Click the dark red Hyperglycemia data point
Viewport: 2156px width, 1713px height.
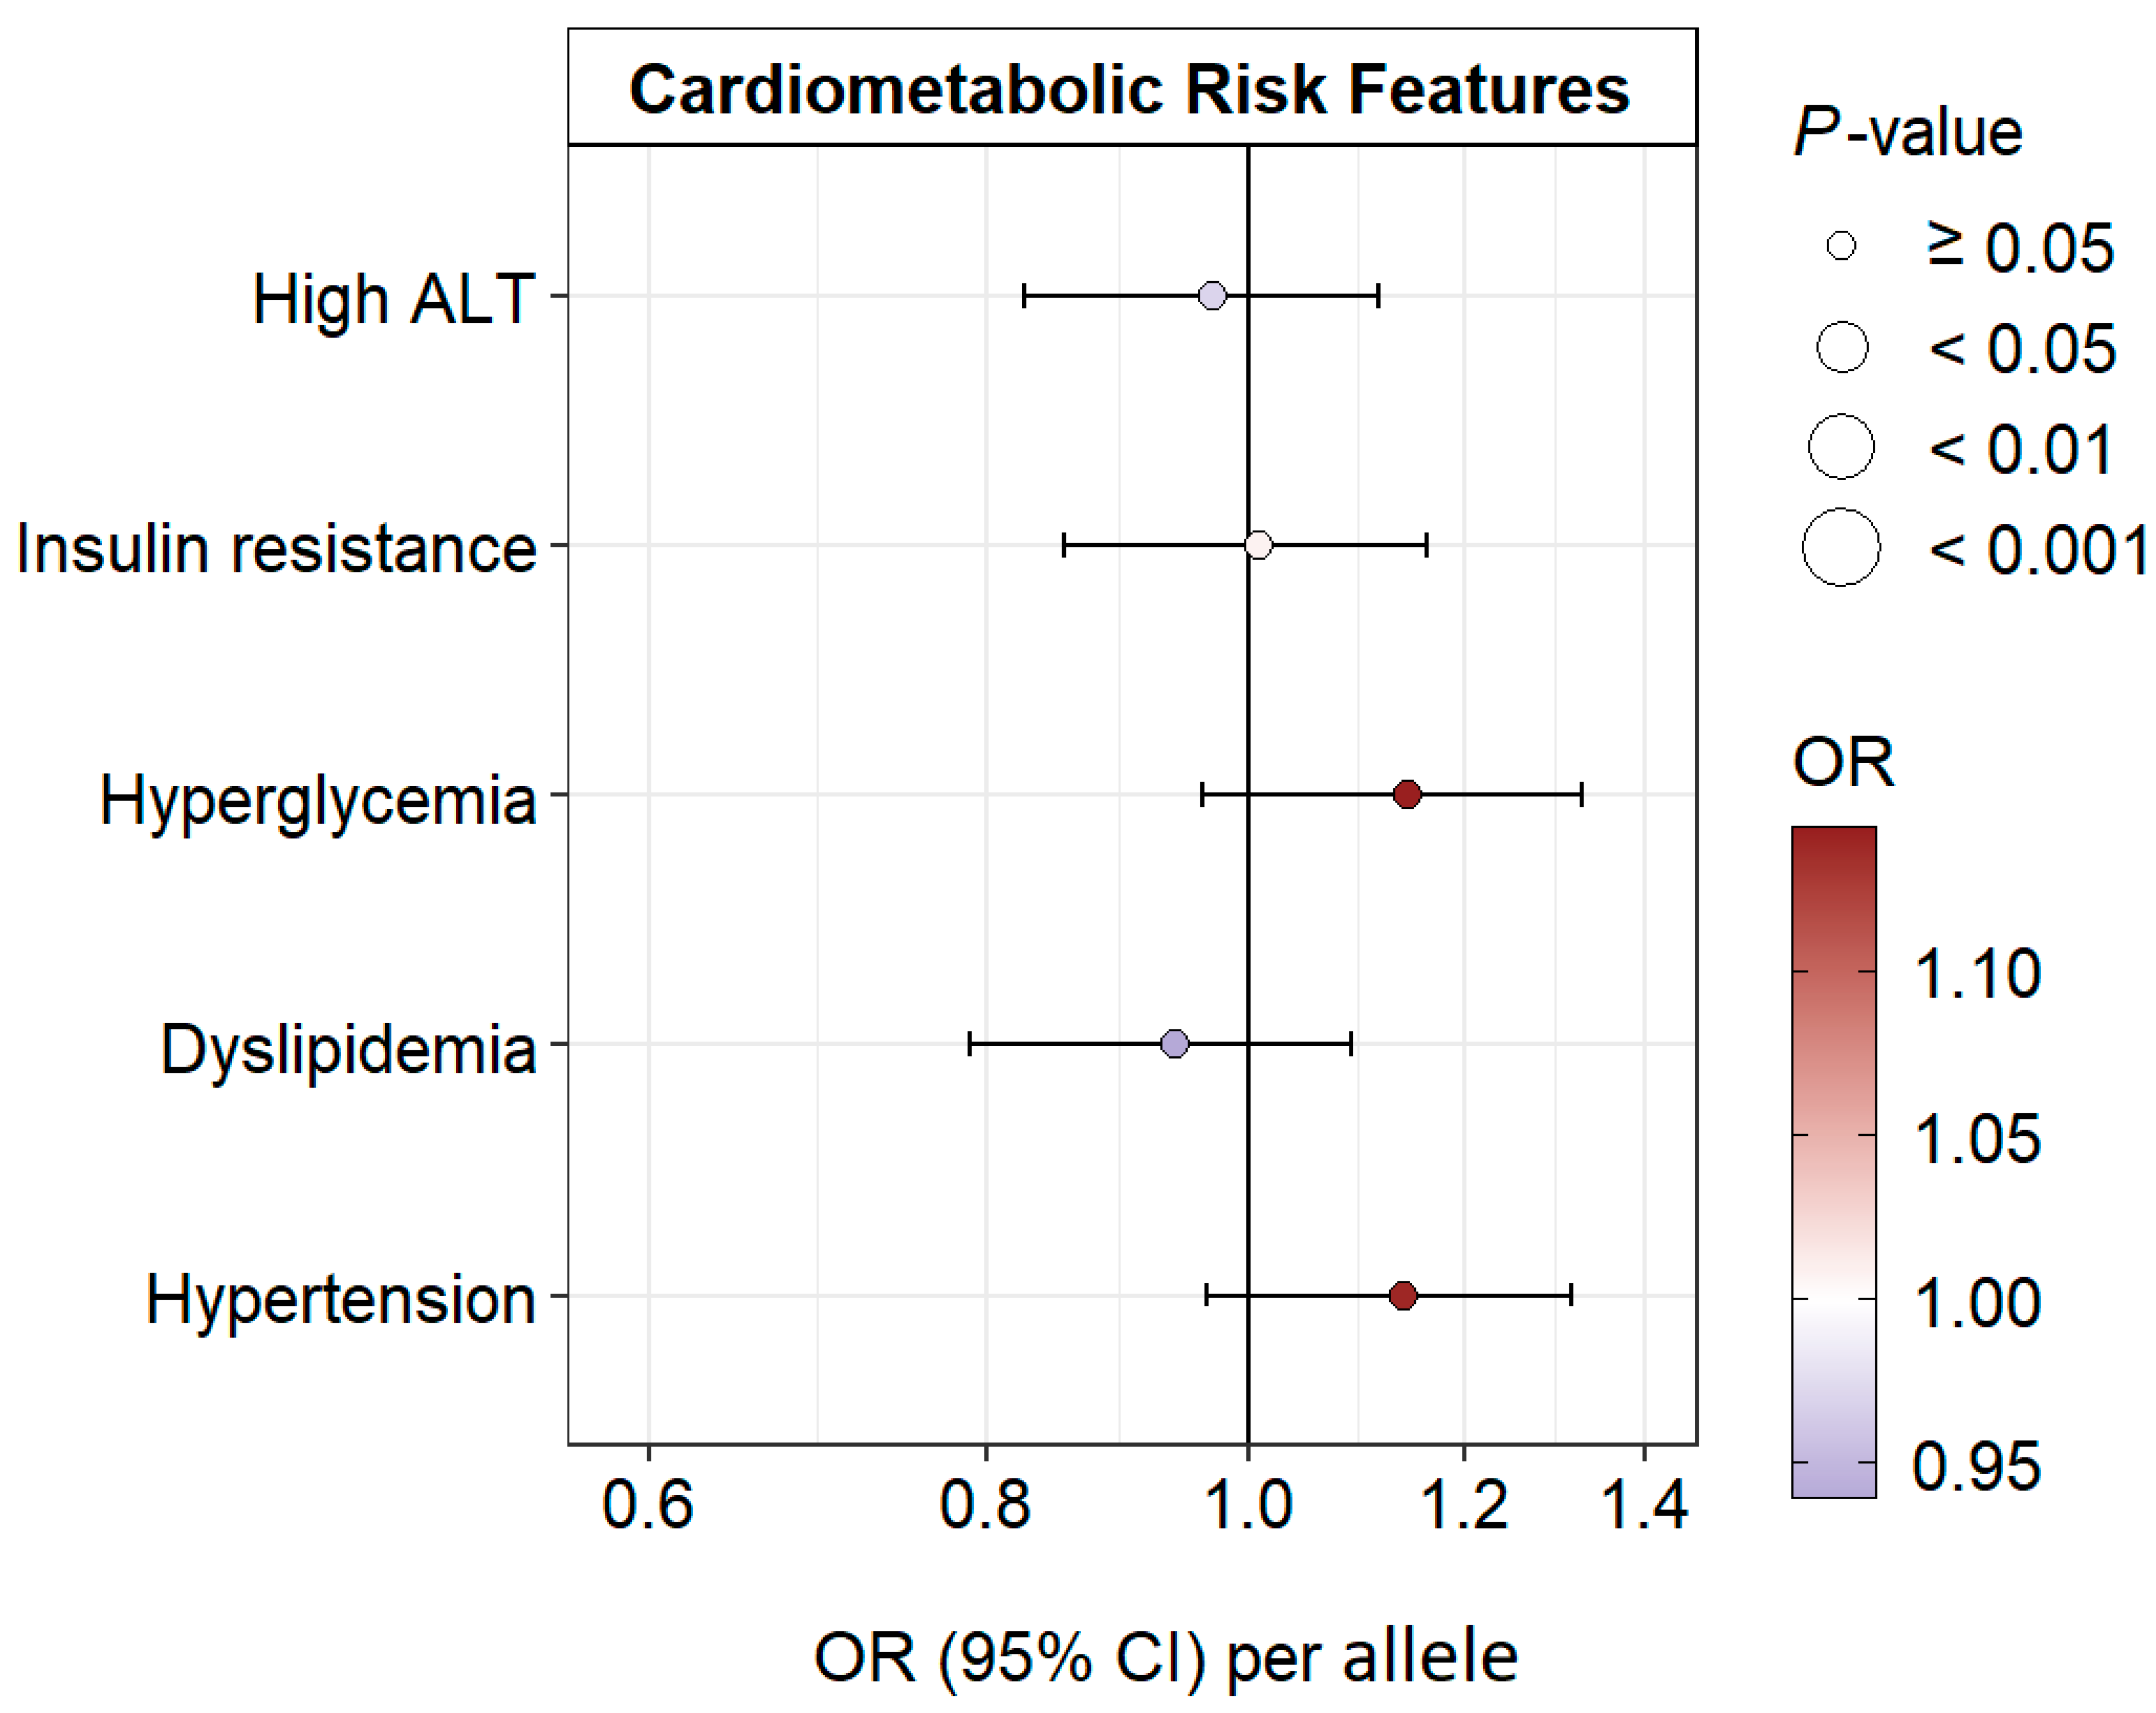pyautogui.click(x=1407, y=794)
